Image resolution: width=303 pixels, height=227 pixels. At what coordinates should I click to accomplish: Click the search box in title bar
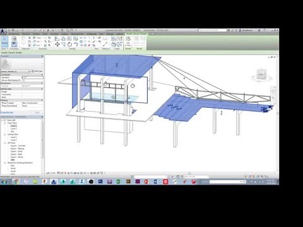point(212,30)
